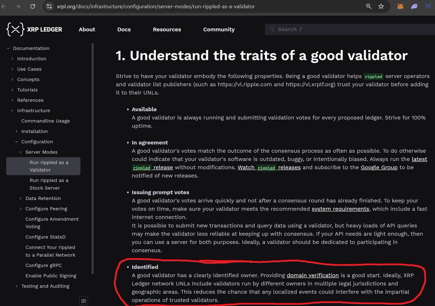The height and width of the screenshot is (306, 435).
Task: Click the zoom magnifier icon in address bar
Action: click(x=369, y=7)
